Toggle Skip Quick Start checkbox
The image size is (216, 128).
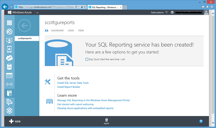click(87, 59)
